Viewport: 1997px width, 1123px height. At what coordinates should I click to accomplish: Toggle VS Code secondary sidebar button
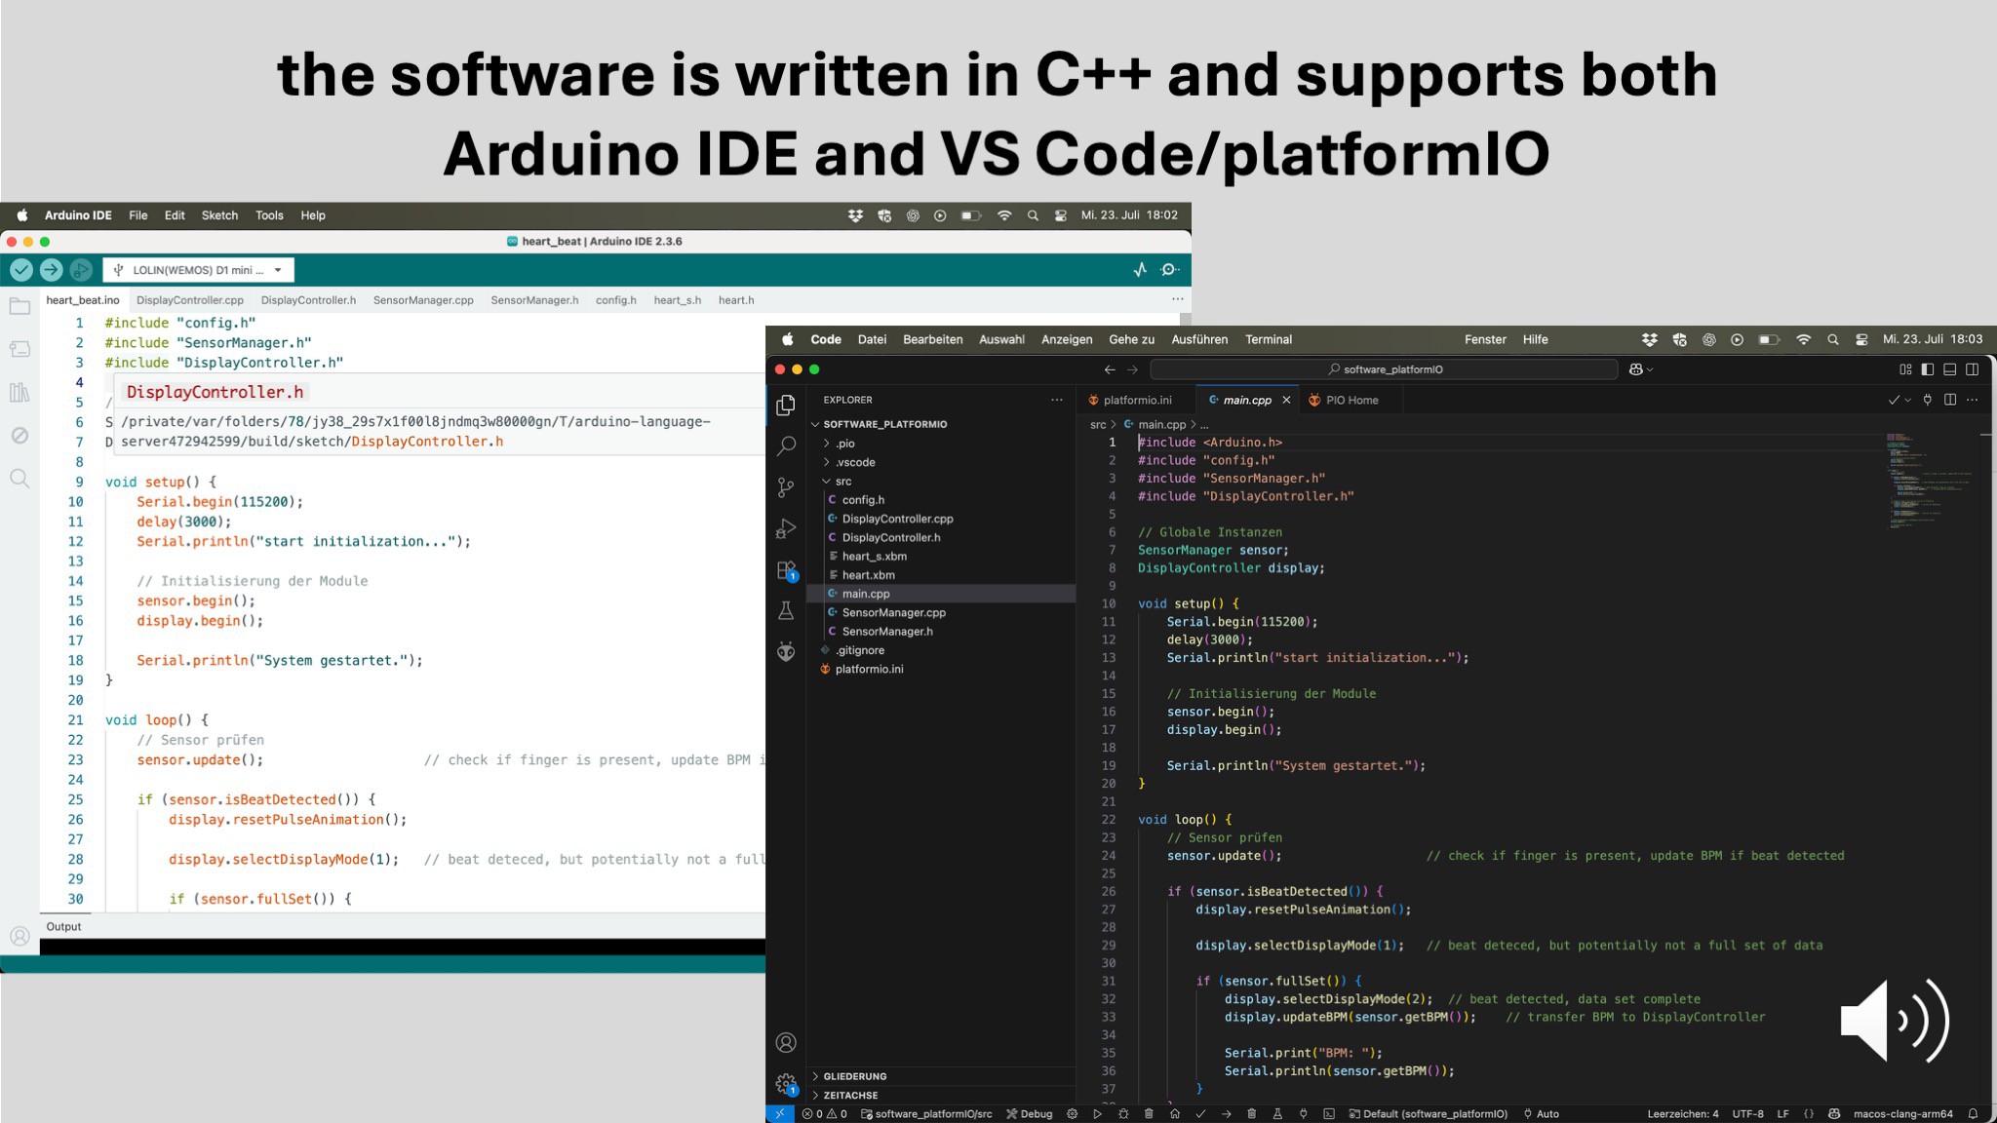coord(1973,369)
